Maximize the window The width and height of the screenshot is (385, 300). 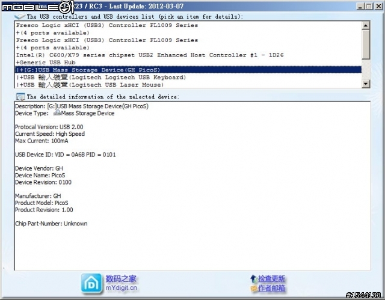point(369,6)
